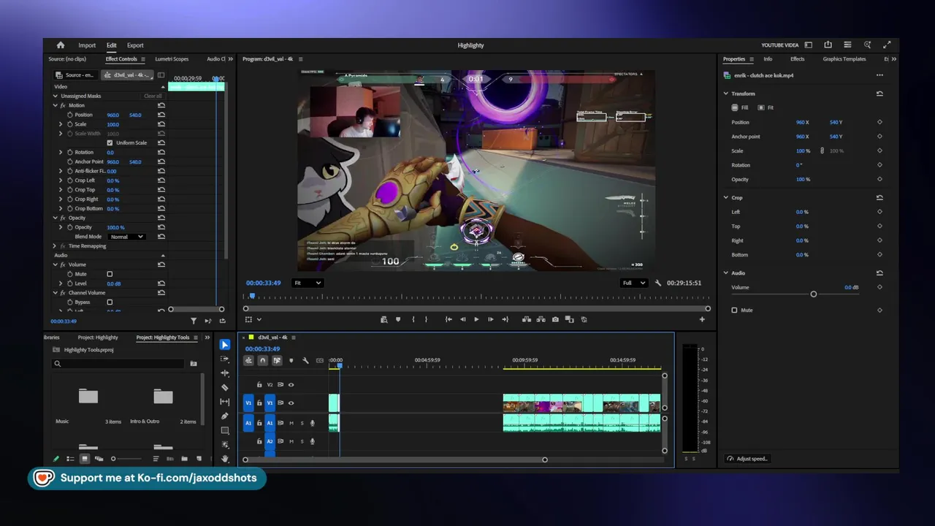Screen dimensions: 935x526
Task: Toggle full screen video icon
Action: (x=887, y=45)
